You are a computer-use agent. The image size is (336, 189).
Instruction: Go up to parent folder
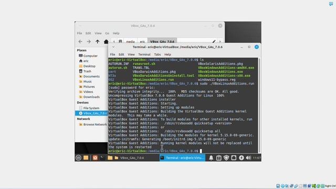tap(98, 41)
